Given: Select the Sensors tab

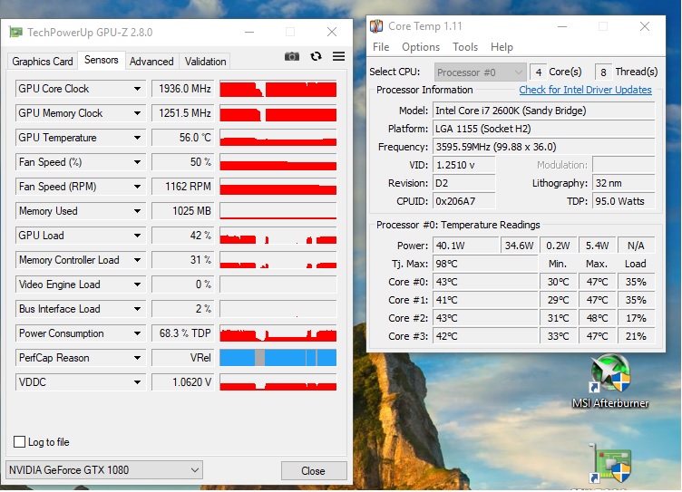Looking at the screenshot, I should [102, 60].
